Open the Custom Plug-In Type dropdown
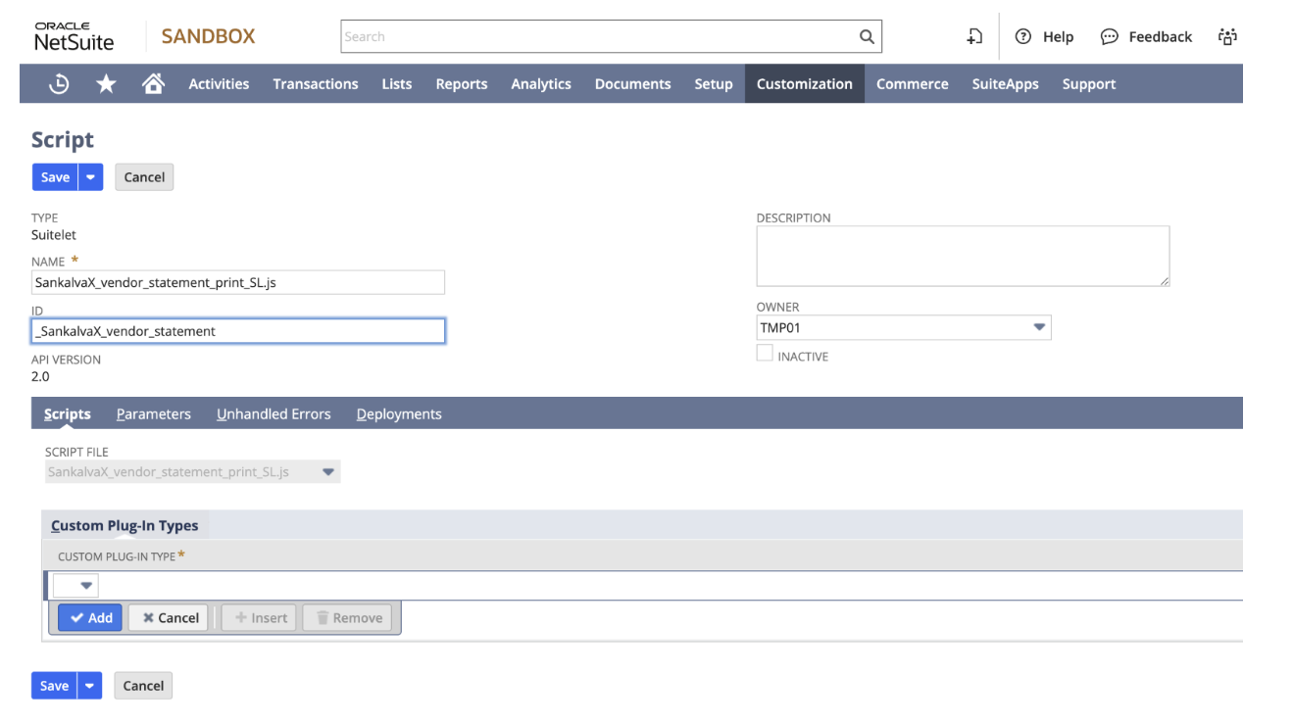This screenshot has width=1294, height=723. (x=75, y=586)
